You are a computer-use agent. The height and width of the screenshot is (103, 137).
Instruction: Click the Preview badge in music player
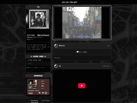pos(31,93)
